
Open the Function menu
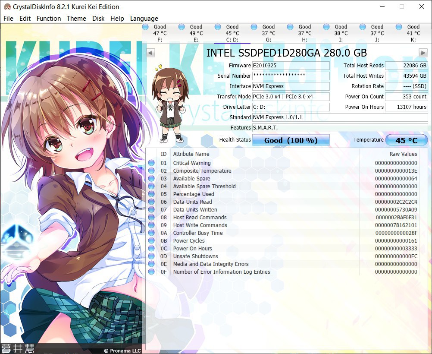point(49,19)
